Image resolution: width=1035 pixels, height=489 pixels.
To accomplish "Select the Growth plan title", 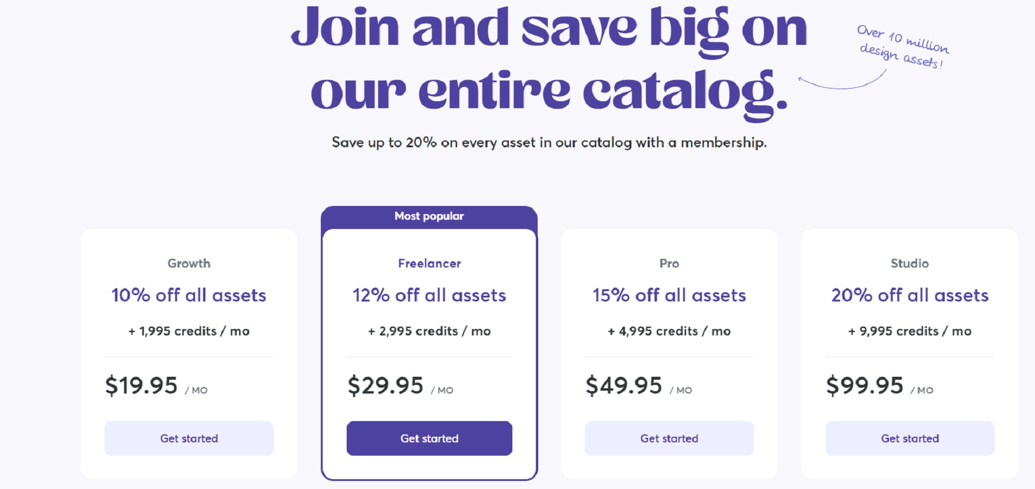I will click(189, 263).
